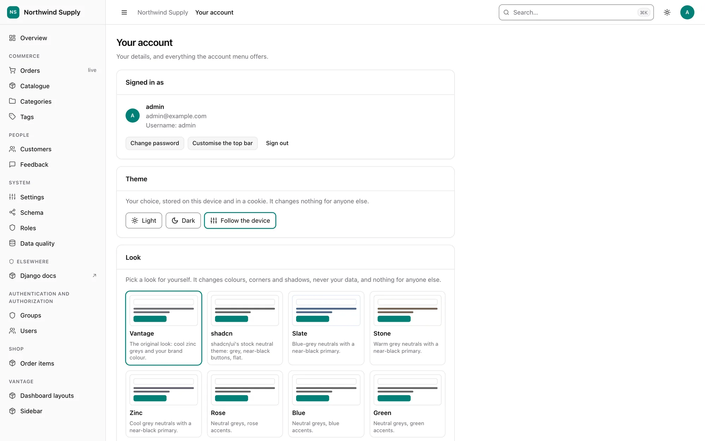Click the Overview grid icon
This screenshot has width=705, height=441.
[12, 38]
